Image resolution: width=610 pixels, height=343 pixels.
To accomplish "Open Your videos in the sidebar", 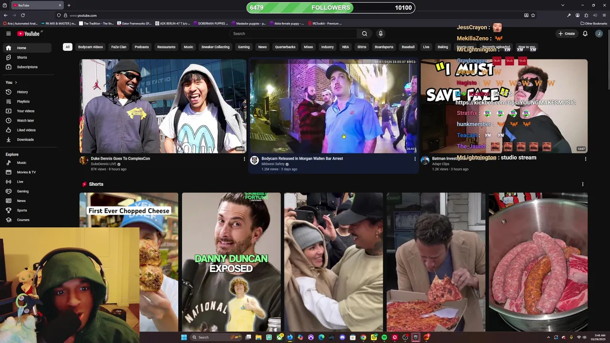I will (x=26, y=111).
